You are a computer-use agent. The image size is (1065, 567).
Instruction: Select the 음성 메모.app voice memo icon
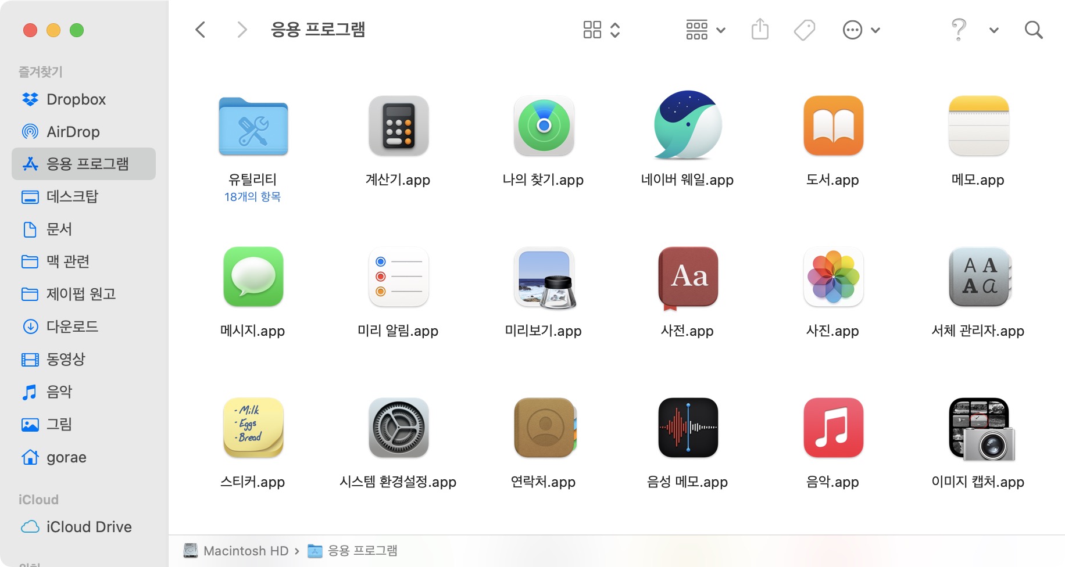point(688,428)
